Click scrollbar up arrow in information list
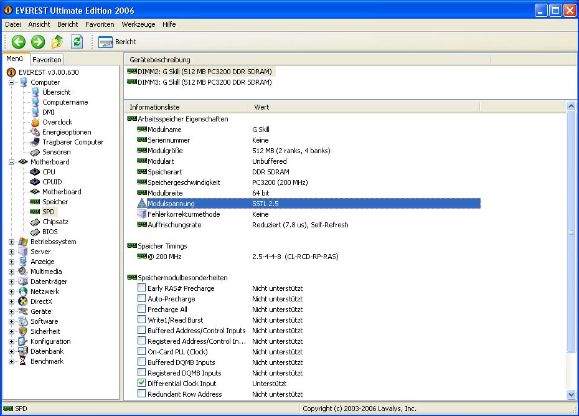 (x=571, y=106)
